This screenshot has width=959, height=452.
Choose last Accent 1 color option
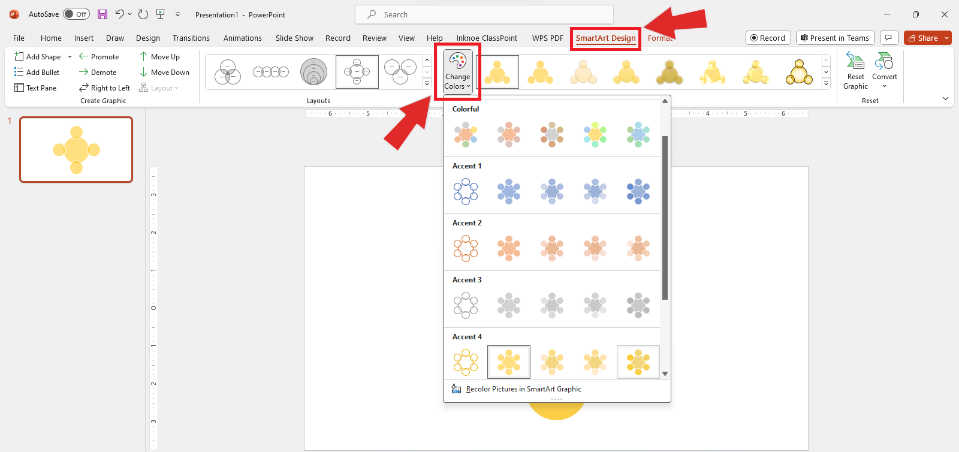[638, 191]
